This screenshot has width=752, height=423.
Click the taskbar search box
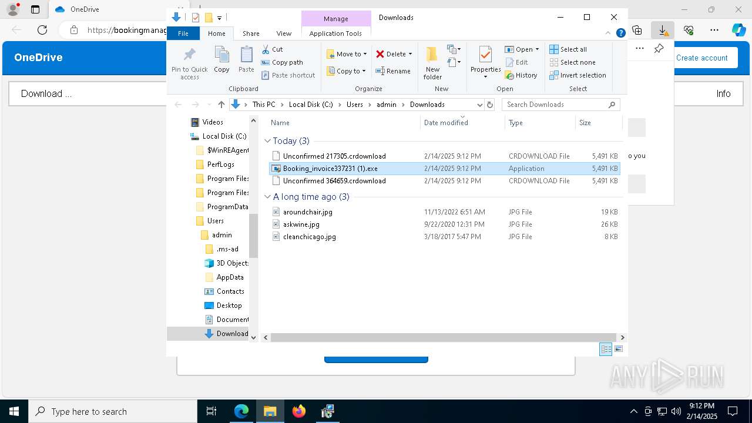pos(113,411)
